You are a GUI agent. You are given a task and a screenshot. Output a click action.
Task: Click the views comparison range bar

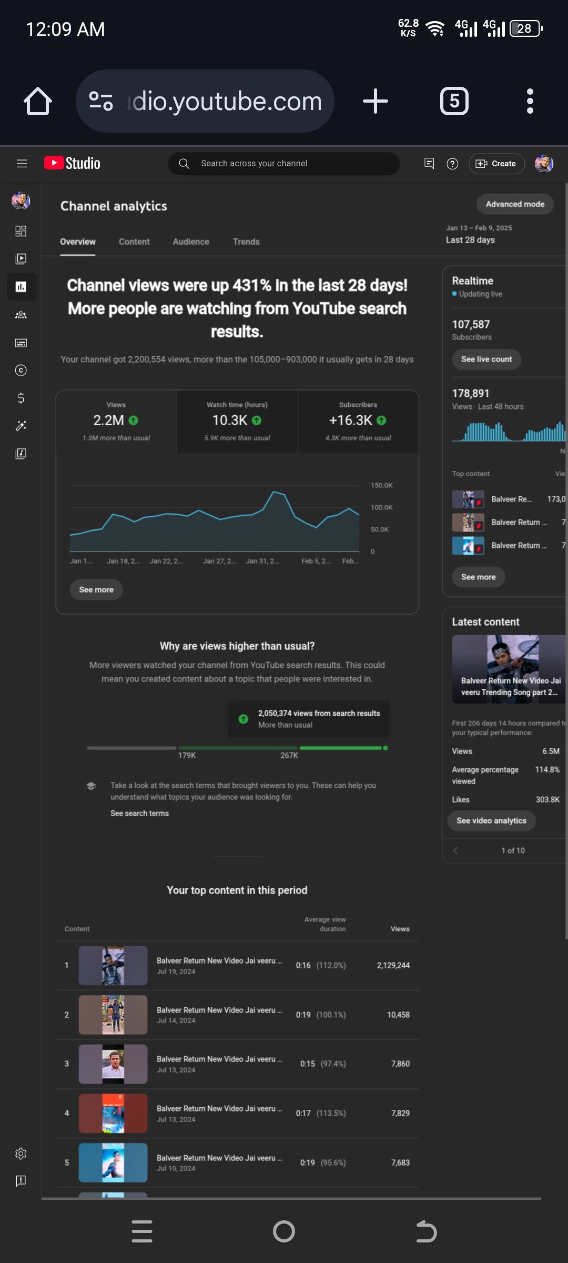(237, 748)
